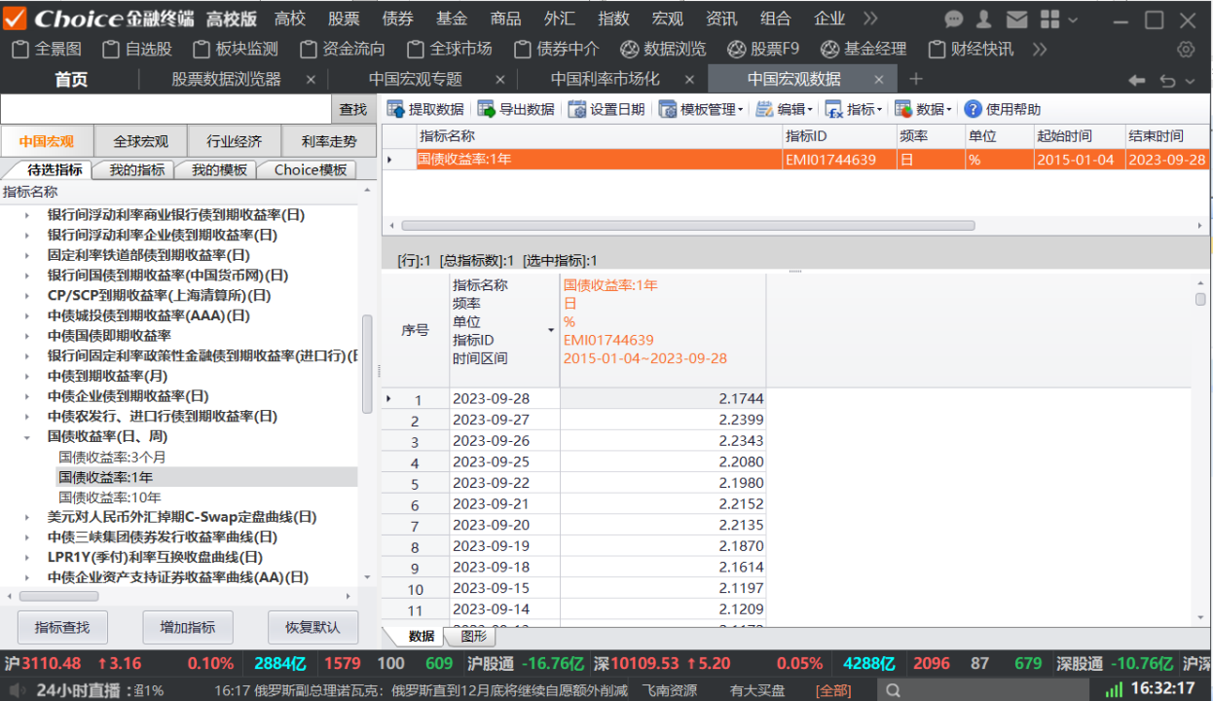The height and width of the screenshot is (701, 1213).
Task: Click the chat message bubble icon
Action: click(x=954, y=19)
